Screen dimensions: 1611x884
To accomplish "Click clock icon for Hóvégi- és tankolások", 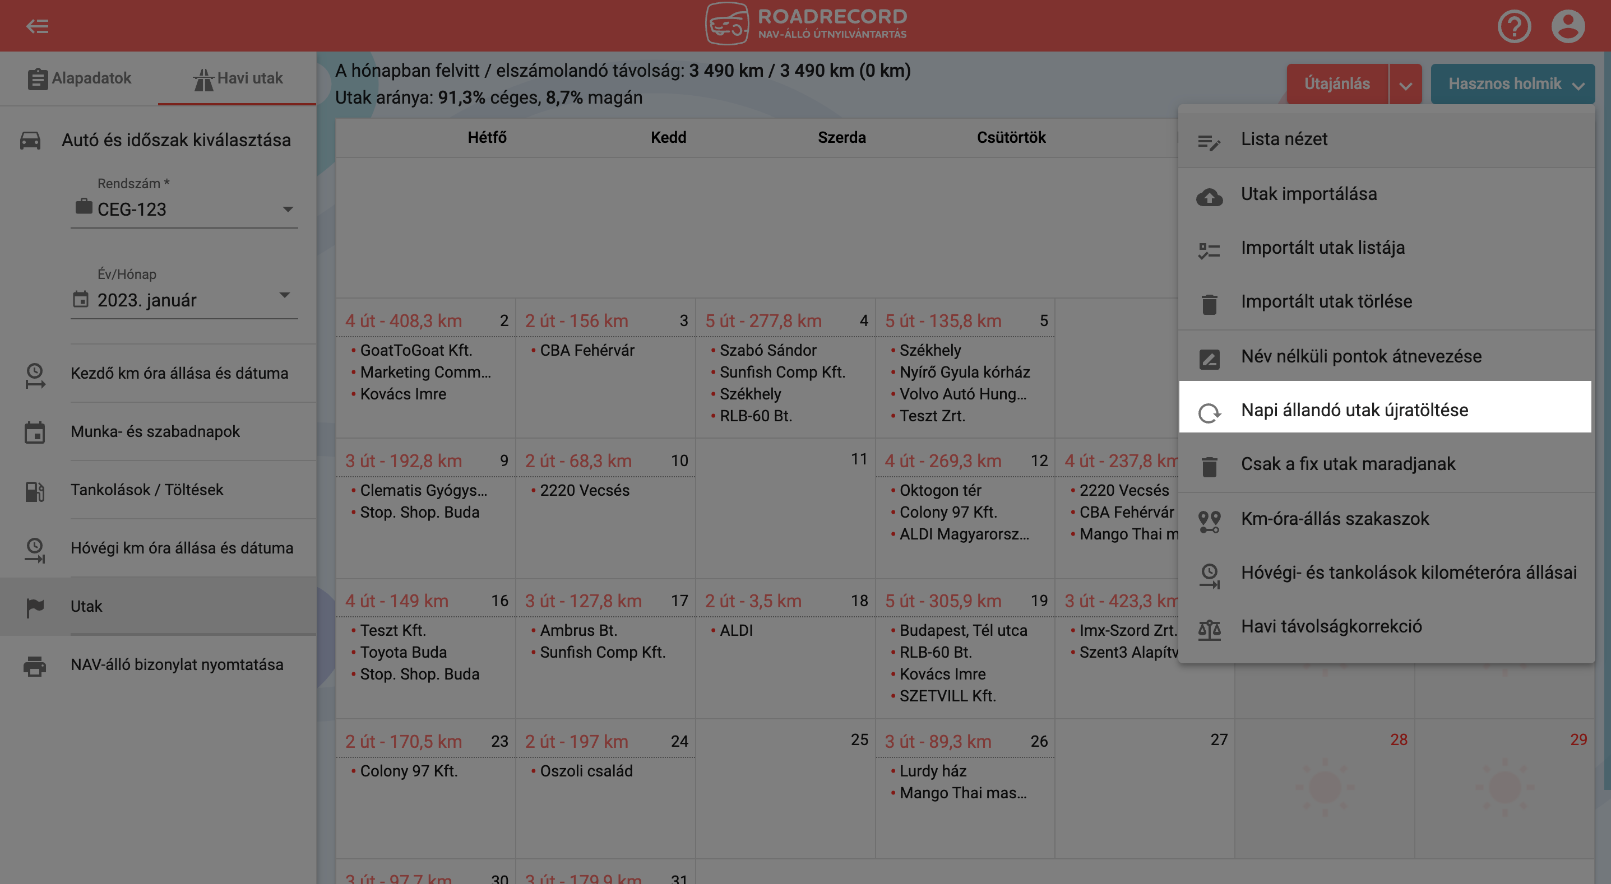I will click(x=1209, y=576).
